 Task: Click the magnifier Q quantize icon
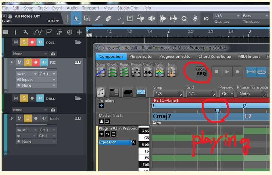(184, 18)
